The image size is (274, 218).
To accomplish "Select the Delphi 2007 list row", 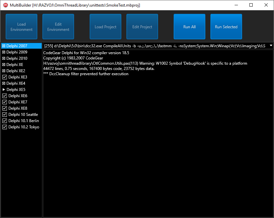I will (x=22, y=46).
